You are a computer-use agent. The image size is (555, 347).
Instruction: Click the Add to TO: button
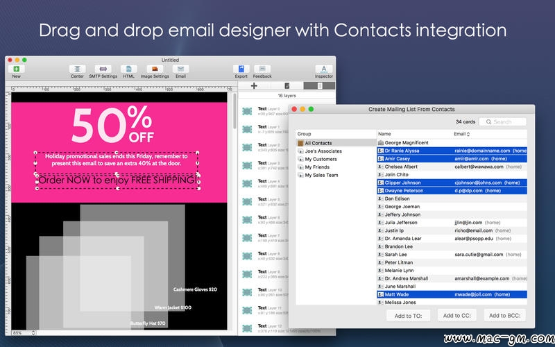(x=408, y=316)
